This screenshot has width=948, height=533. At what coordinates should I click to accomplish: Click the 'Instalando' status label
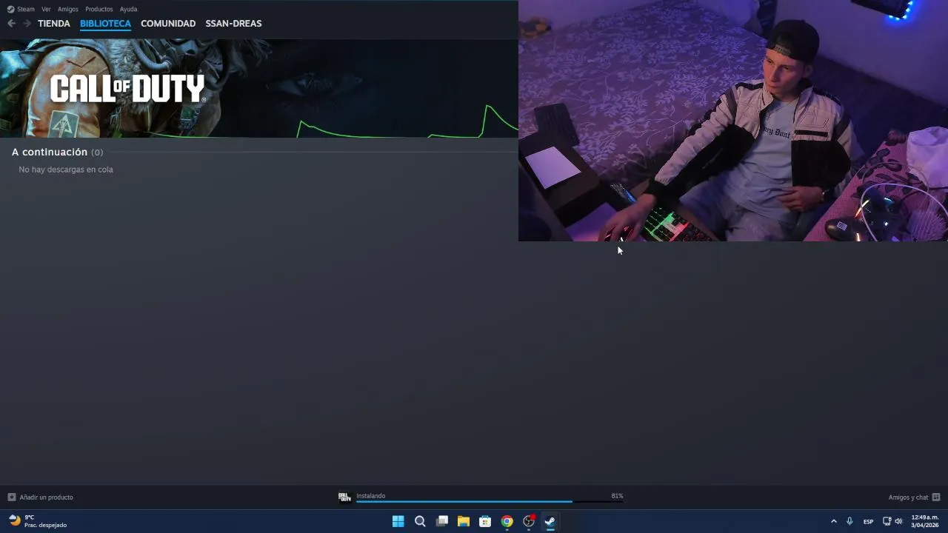click(x=371, y=496)
